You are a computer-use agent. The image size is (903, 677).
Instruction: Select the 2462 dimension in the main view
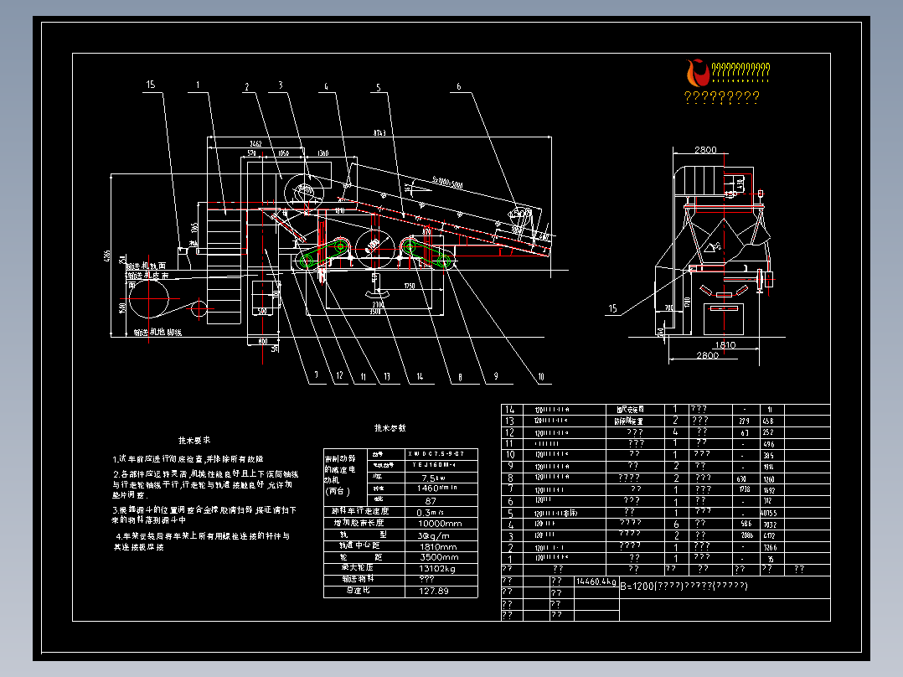coord(255,144)
